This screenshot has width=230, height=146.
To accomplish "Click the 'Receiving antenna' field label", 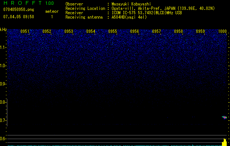I will click(84, 17).
